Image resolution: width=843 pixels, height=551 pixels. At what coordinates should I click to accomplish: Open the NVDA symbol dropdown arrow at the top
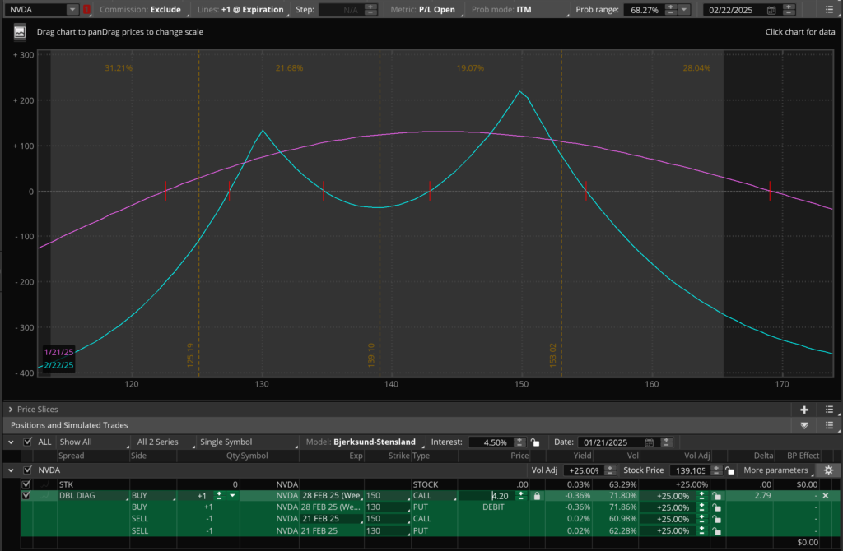click(x=72, y=10)
